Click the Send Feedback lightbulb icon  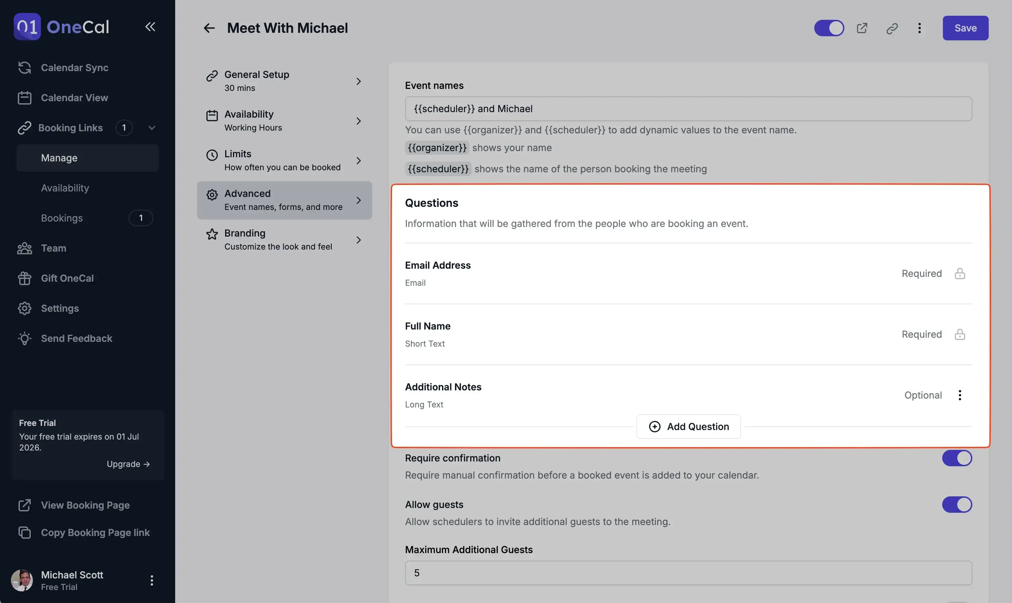(x=24, y=338)
